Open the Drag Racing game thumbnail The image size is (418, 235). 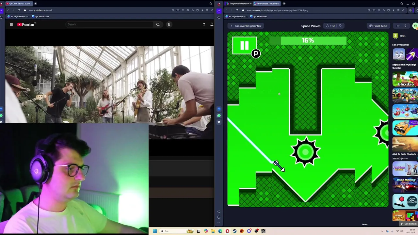coord(405,185)
